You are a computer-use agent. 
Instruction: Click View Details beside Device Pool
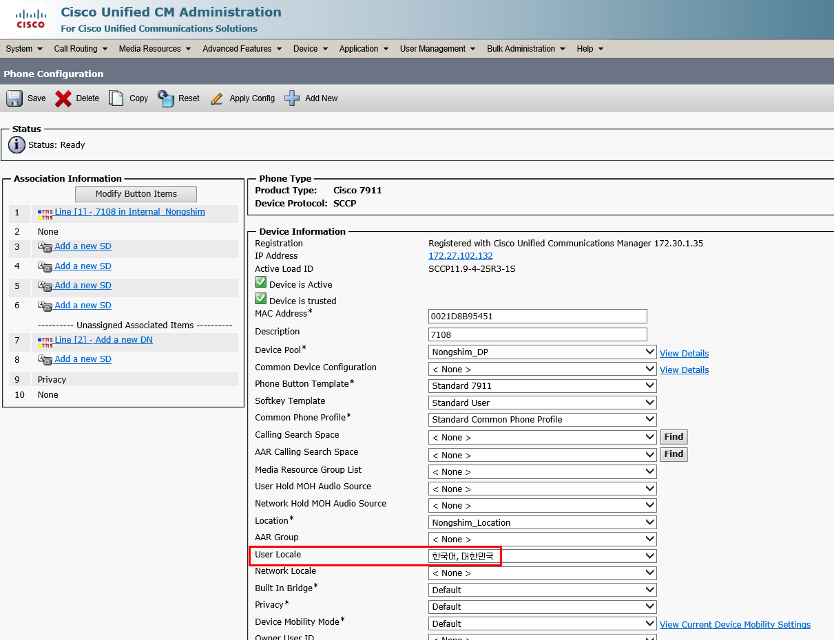(x=684, y=352)
